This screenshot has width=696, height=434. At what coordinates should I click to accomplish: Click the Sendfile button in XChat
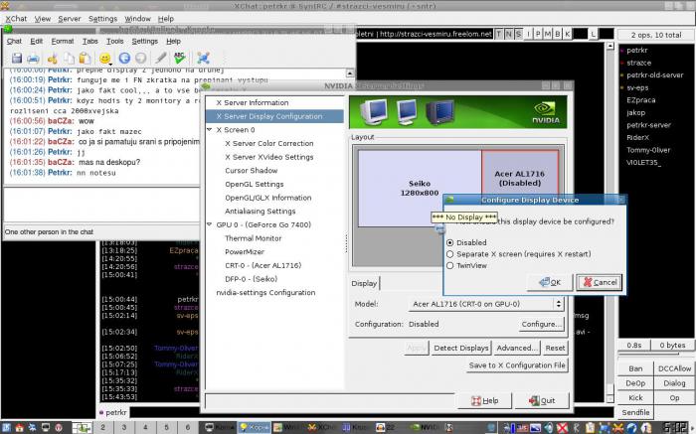pos(635,412)
